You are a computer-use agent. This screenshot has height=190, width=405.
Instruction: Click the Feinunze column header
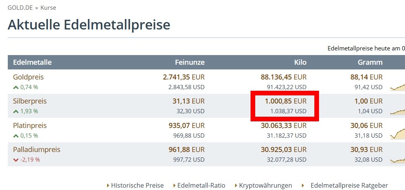point(190,62)
